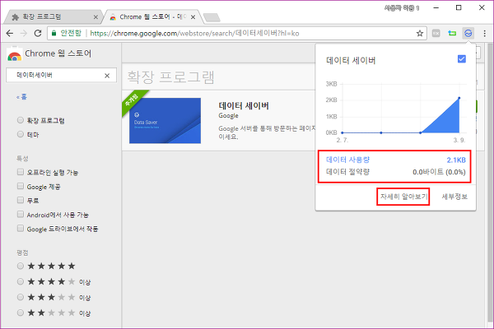Click the 2.1KB usage value
Viewport: 494px width, 329px height.
pos(456,160)
